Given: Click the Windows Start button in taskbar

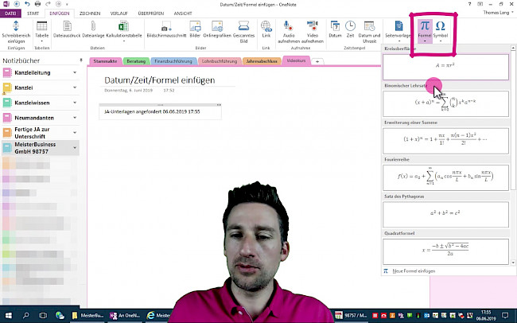Looking at the screenshot, I should (x=6, y=316).
